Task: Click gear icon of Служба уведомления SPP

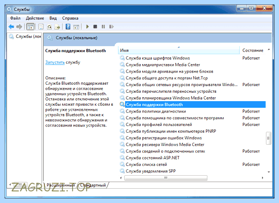Action: [x=122, y=171]
